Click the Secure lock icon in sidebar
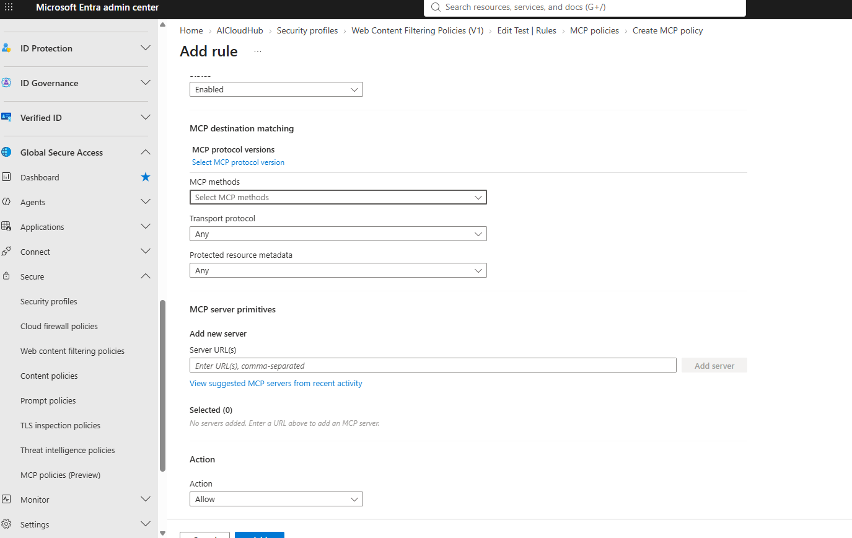This screenshot has width=852, height=538. (x=6, y=276)
